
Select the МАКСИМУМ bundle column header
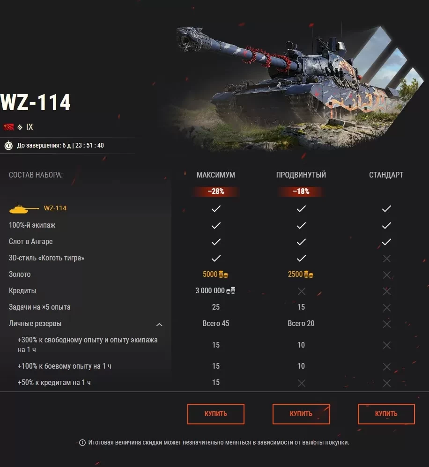(x=216, y=175)
